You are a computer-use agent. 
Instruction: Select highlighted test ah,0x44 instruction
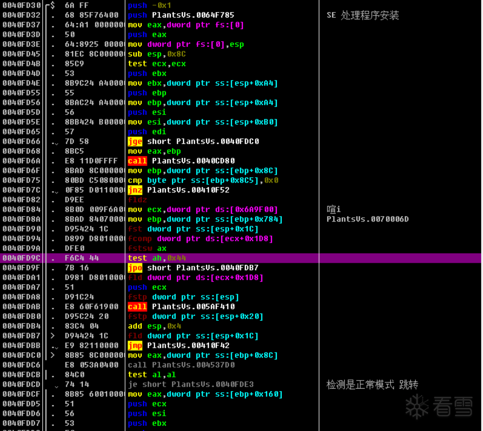[157, 258]
